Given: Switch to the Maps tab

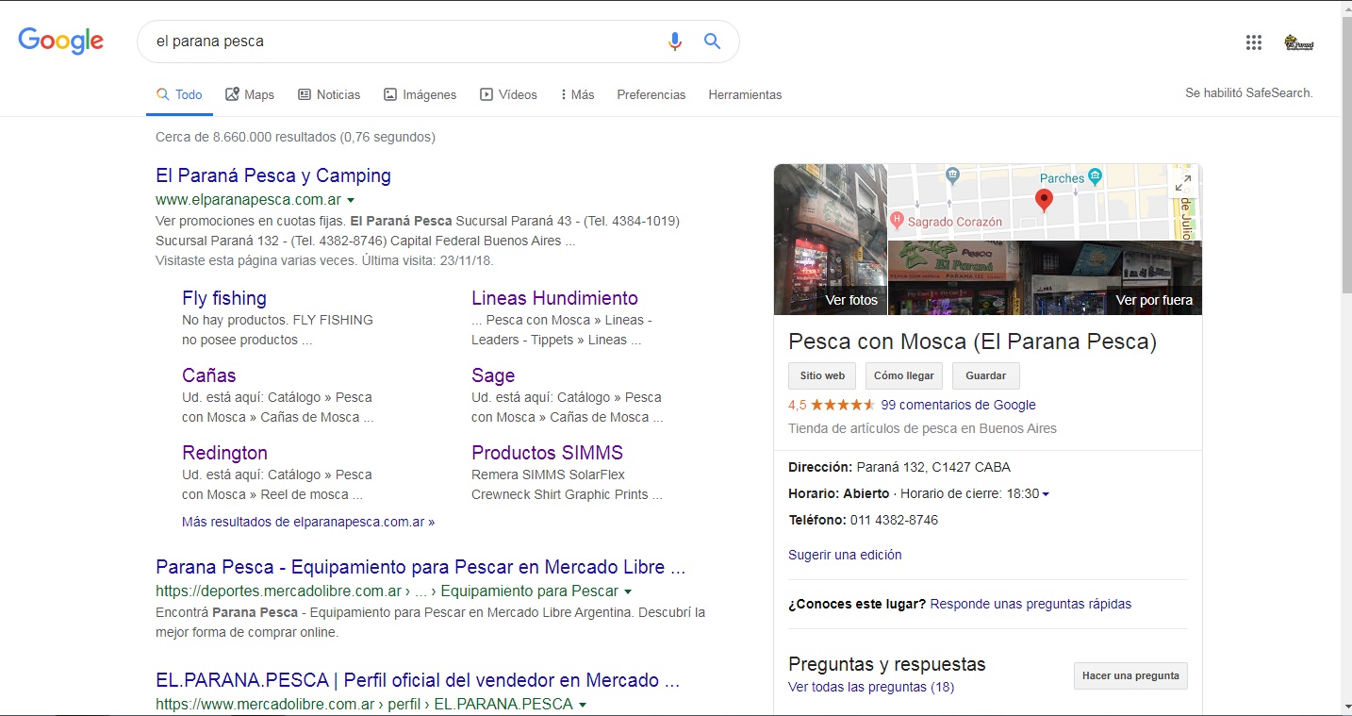Looking at the screenshot, I should tap(250, 94).
